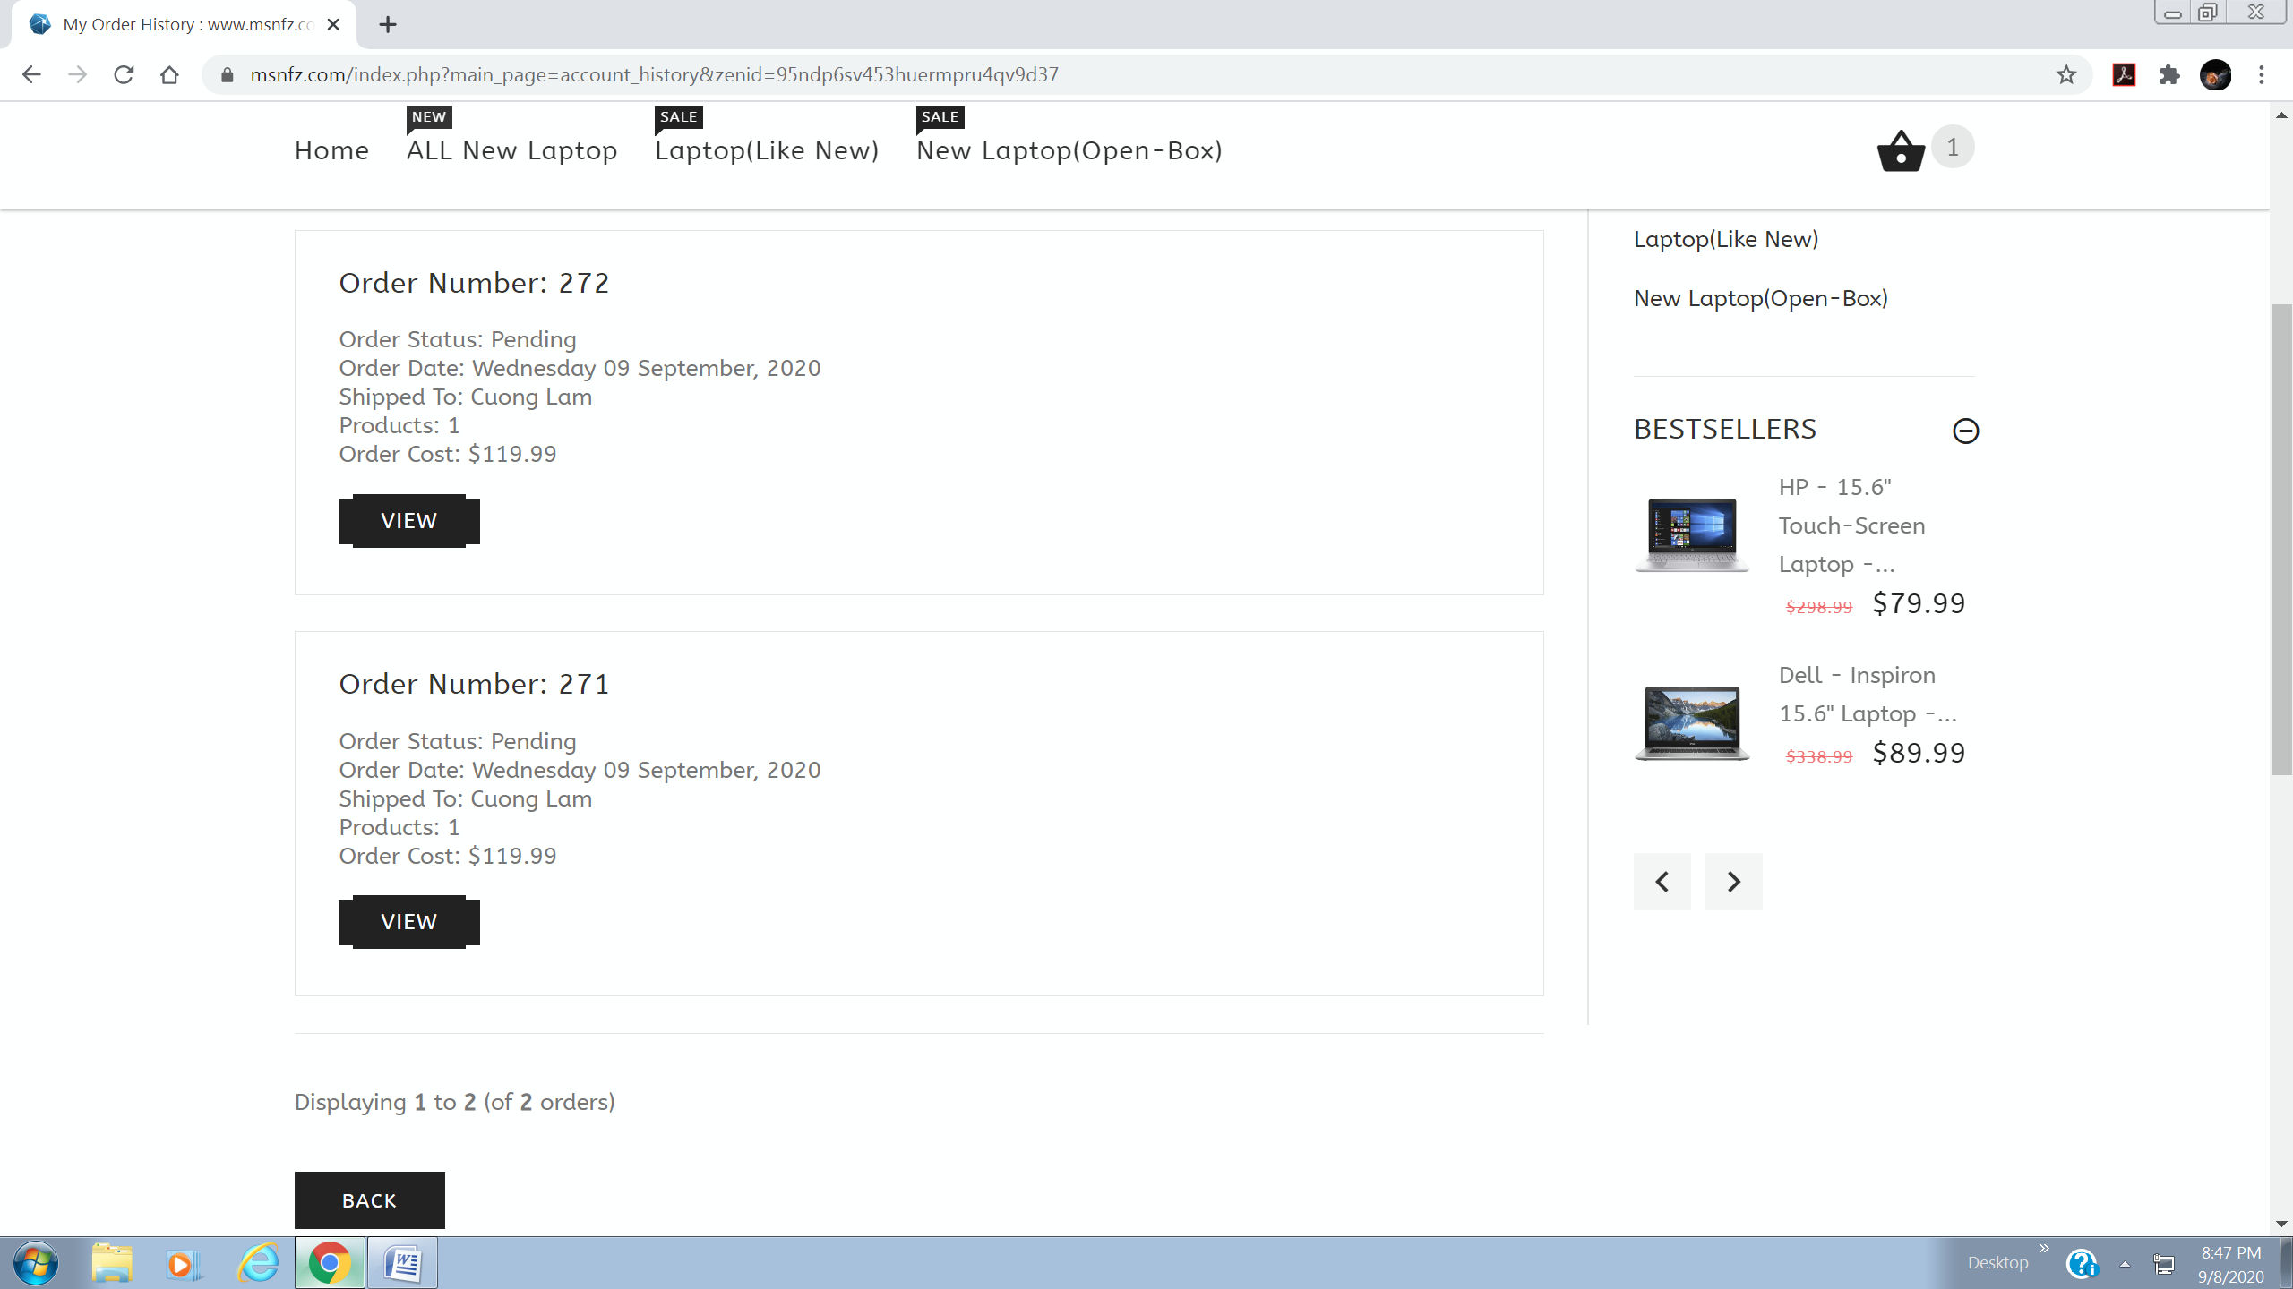
Task: Open the Windows Start menu
Action: [x=36, y=1263]
